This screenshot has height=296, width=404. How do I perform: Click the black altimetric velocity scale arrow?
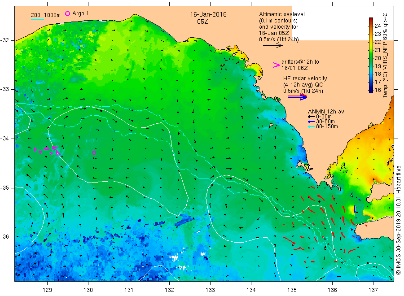[273, 46]
